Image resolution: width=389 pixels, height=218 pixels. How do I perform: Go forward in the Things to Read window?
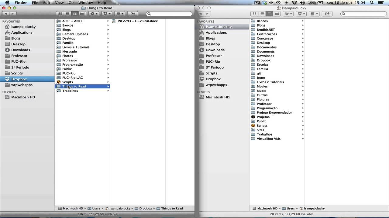13,14
